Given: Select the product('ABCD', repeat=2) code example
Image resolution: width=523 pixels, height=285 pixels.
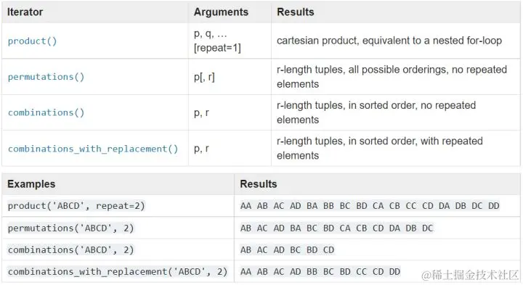Looking at the screenshot, I should 76,206.
